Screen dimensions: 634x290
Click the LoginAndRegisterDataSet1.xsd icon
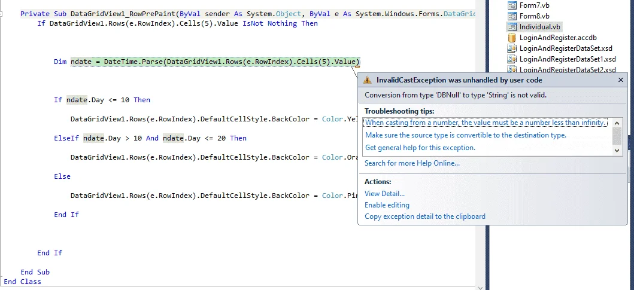click(512, 59)
